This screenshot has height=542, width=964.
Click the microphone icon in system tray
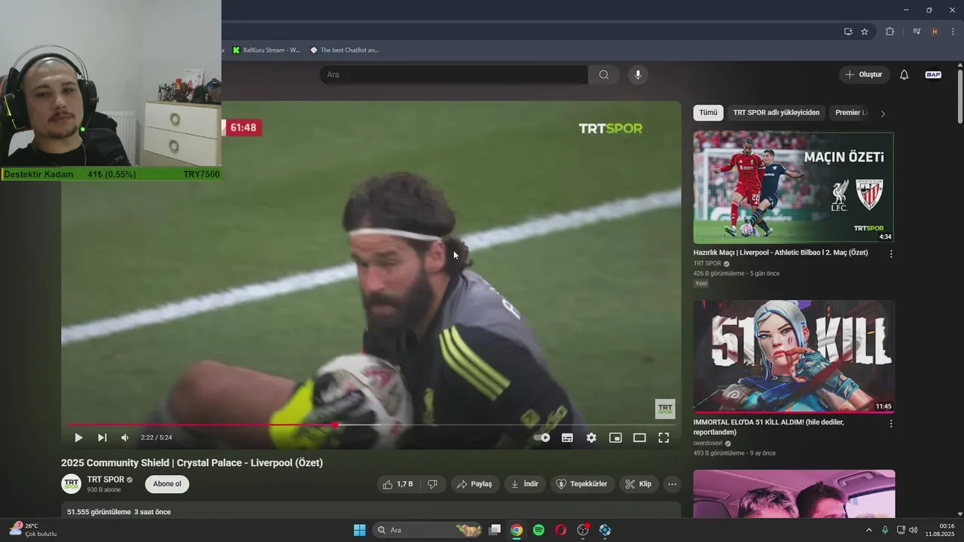[885, 530]
